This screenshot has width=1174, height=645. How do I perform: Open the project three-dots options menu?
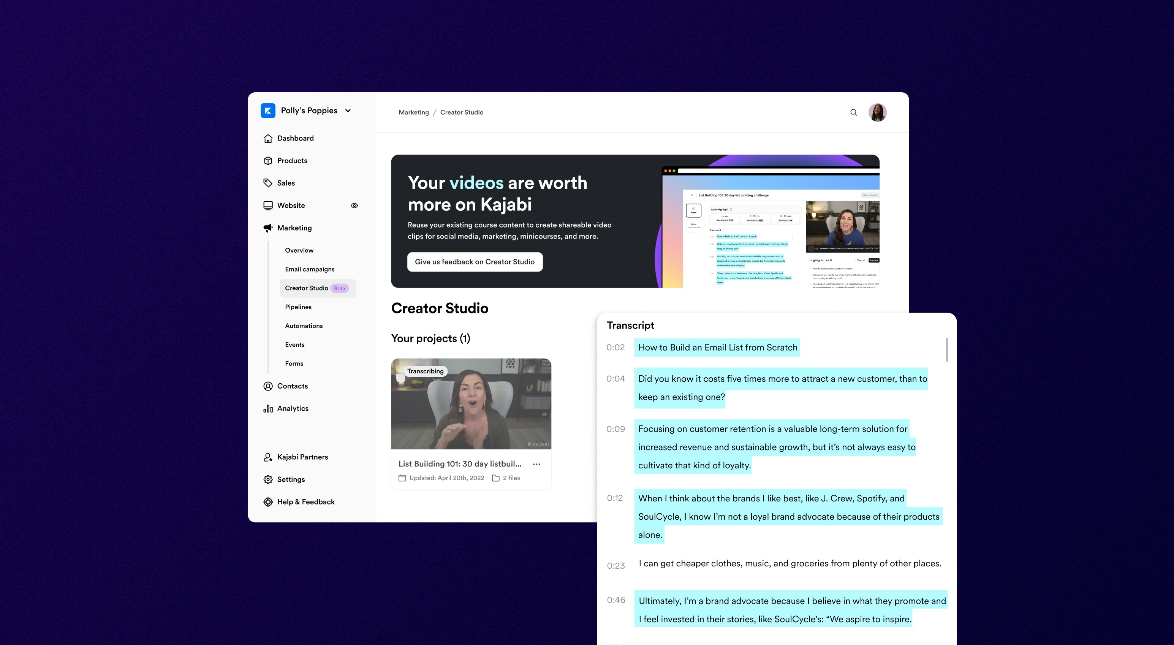click(536, 464)
